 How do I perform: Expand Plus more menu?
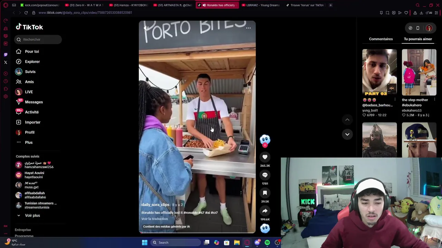[28, 142]
